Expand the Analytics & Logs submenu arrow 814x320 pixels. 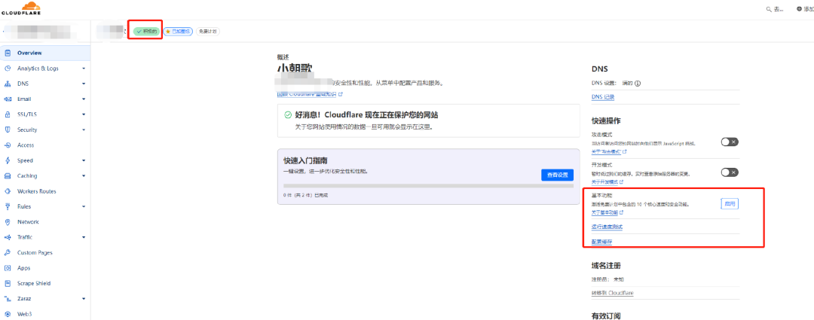click(x=84, y=69)
